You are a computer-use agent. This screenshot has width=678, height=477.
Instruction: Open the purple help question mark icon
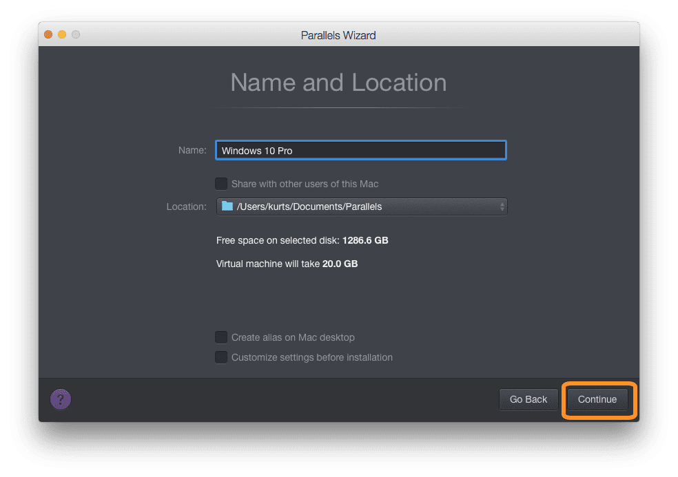point(61,399)
